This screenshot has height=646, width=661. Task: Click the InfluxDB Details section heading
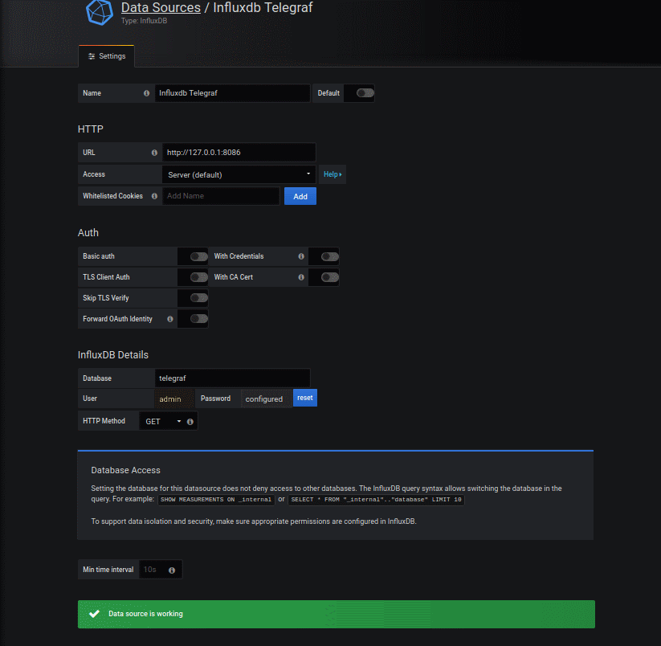tap(113, 355)
